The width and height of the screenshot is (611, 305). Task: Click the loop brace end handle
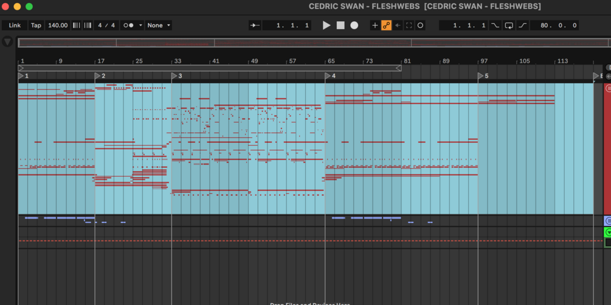399,68
